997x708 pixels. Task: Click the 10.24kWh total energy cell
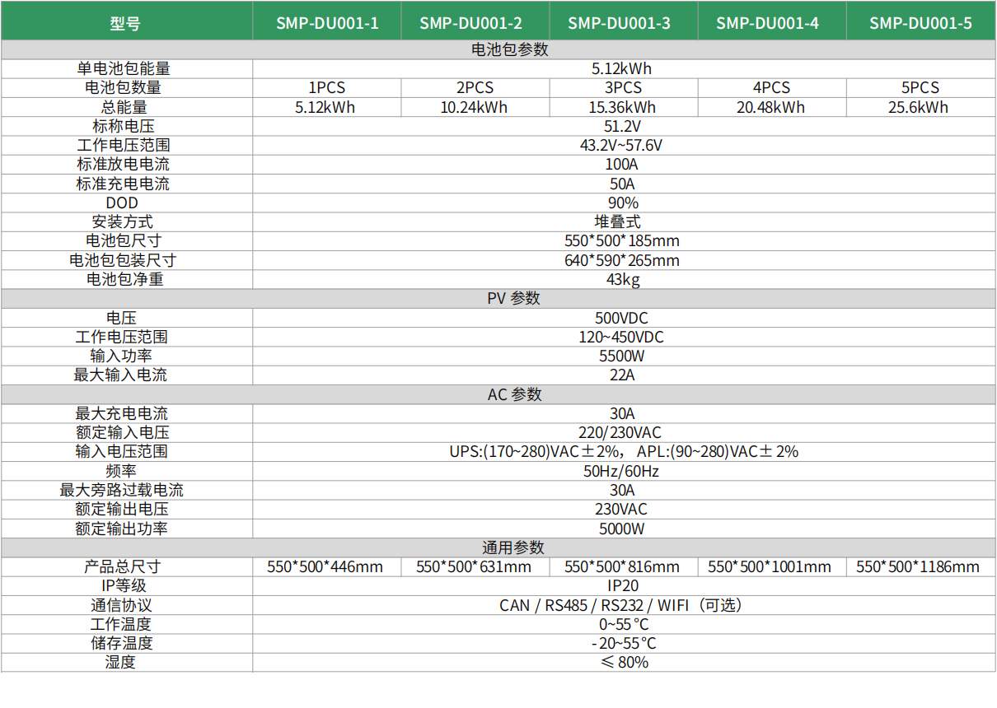474,107
